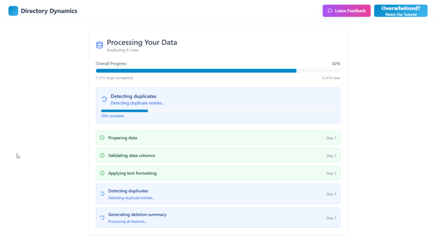Screen dimensions: 442x247
Task: Click the Detecting duplicates 20% progress bar
Action: pyautogui.click(x=218, y=111)
